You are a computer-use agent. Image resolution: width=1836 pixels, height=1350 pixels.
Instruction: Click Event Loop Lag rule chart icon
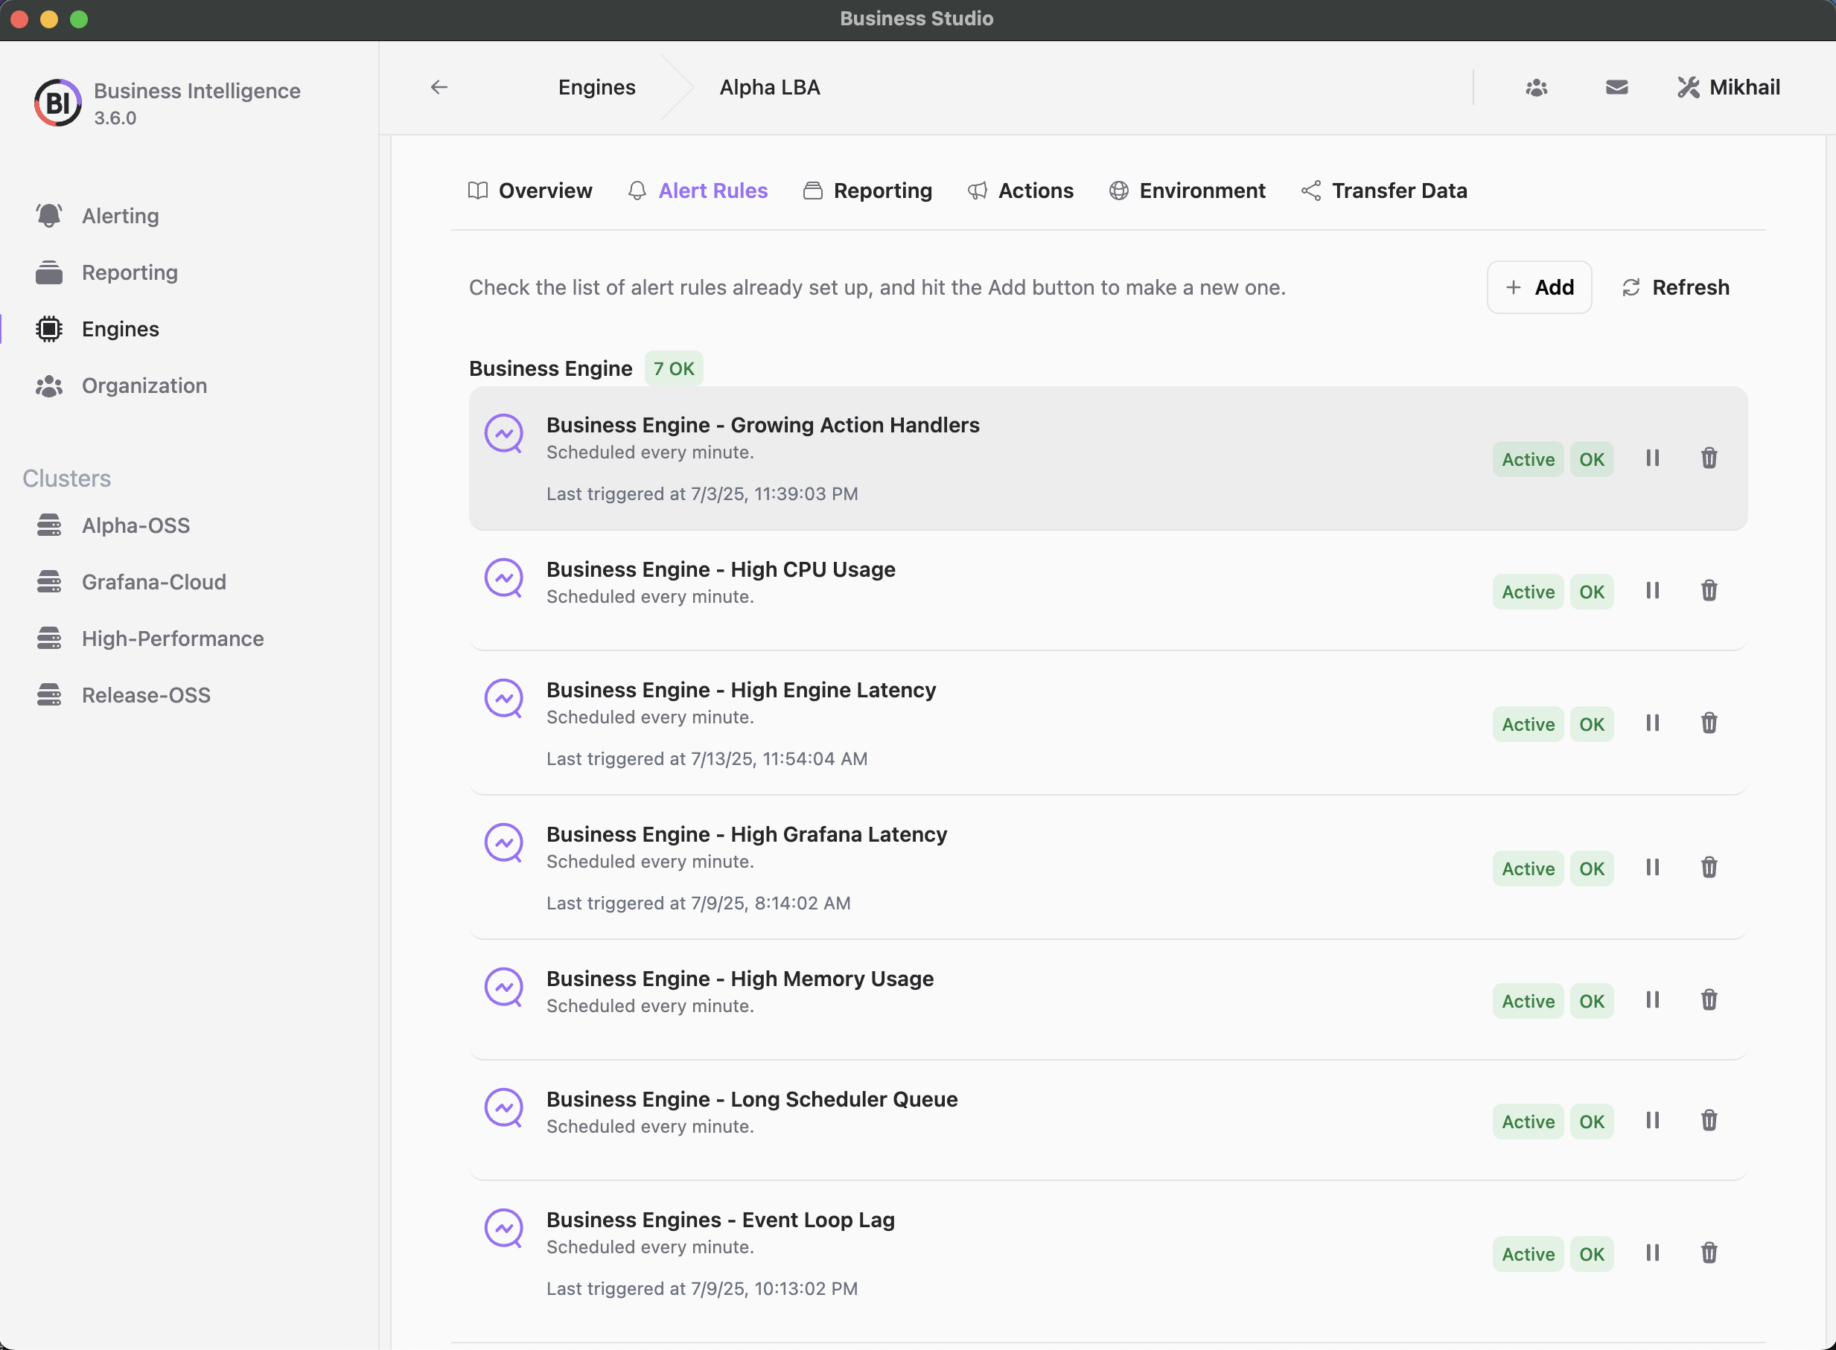(x=504, y=1228)
